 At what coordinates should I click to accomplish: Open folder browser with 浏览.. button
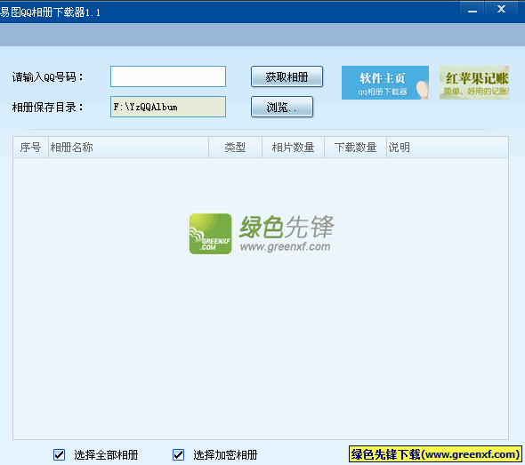click(282, 107)
